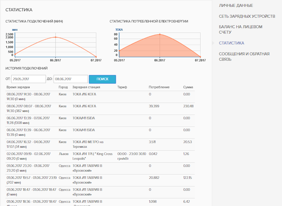Open the ЛИЧНЫЕ ДАННЫЕ menu section
The width and height of the screenshot is (282, 206).
(x=236, y=6)
